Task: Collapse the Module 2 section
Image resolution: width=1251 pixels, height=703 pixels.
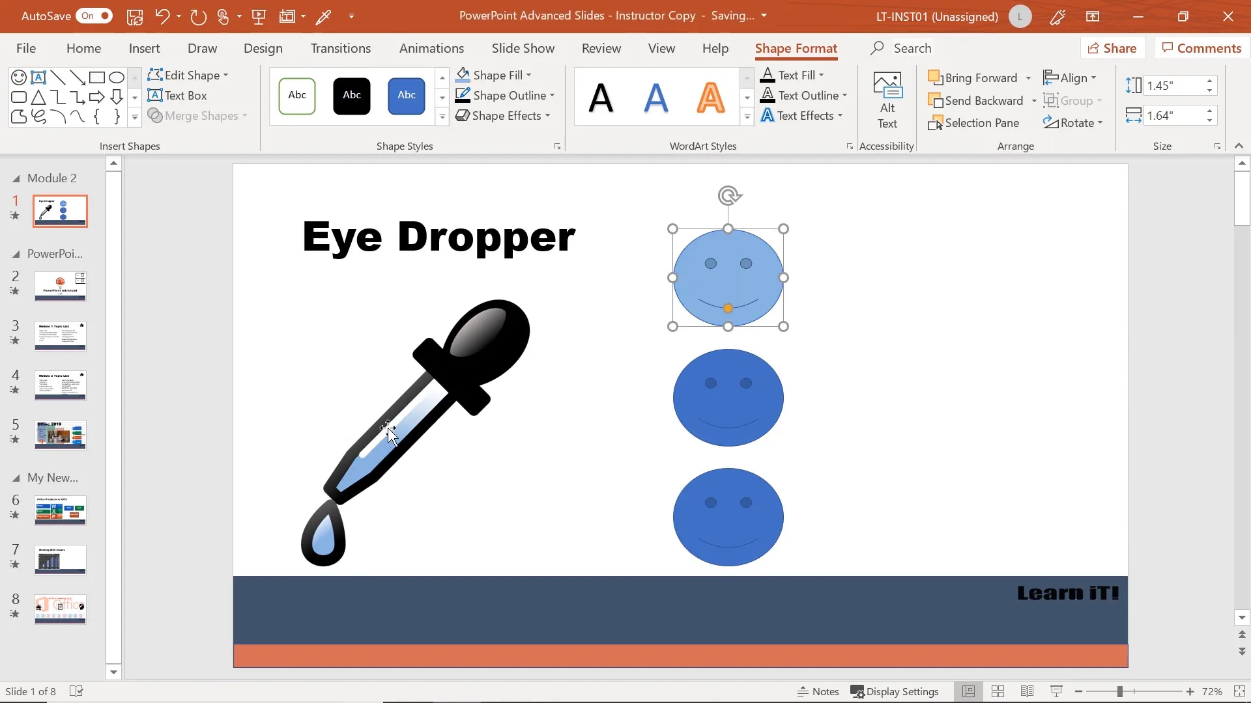Action: coord(16,178)
